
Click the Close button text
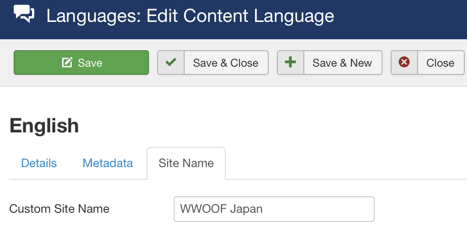tap(440, 63)
